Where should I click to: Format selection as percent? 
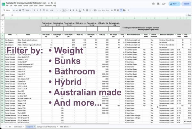tap(37, 10)
